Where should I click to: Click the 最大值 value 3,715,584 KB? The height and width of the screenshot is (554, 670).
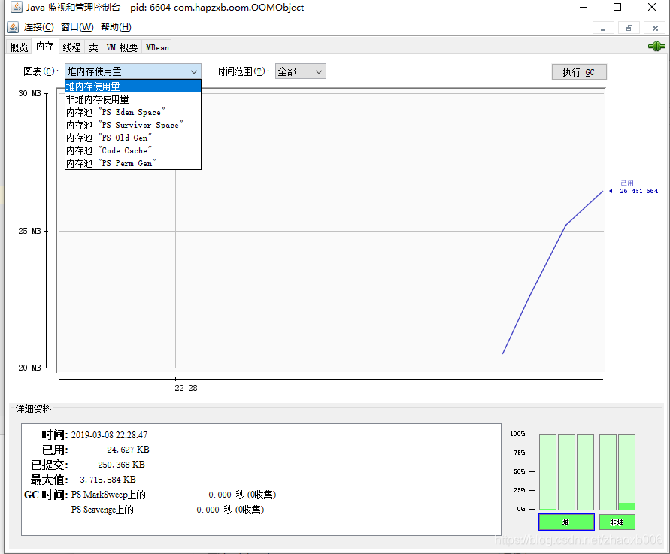pyautogui.click(x=108, y=480)
